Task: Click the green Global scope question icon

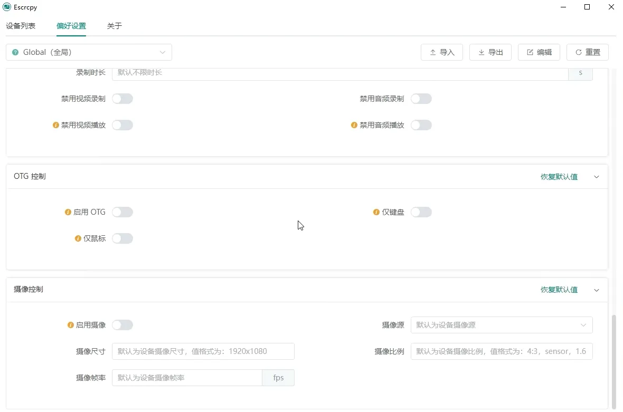Action: (x=15, y=52)
